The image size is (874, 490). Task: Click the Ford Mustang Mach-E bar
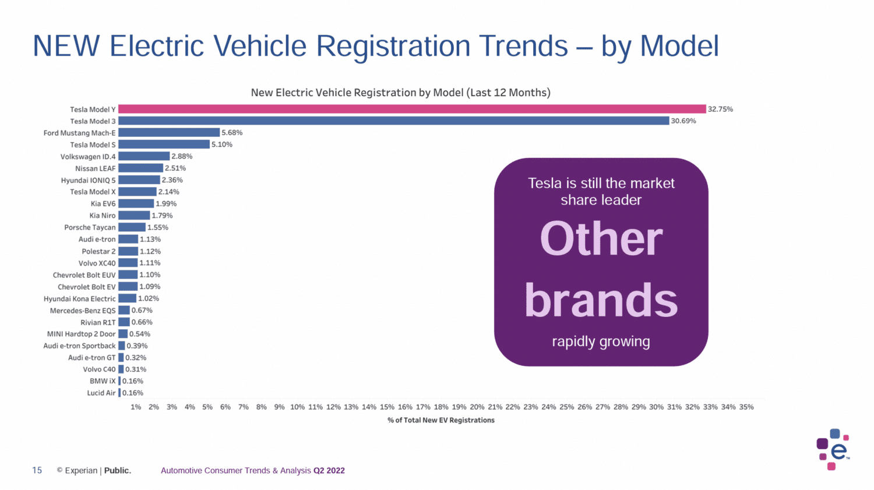tap(169, 133)
